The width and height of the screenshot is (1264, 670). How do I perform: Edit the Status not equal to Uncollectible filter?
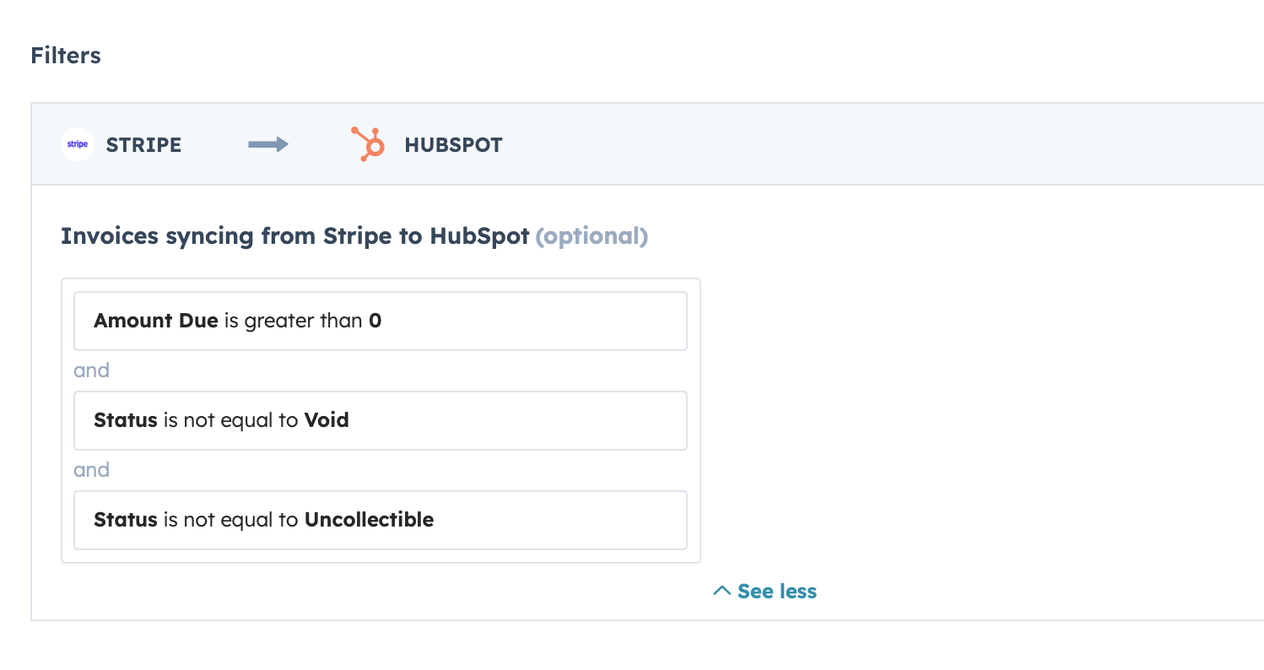pos(380,520)
